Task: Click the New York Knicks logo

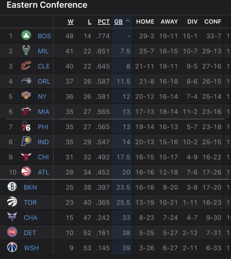Action: [x=26, y=96]
